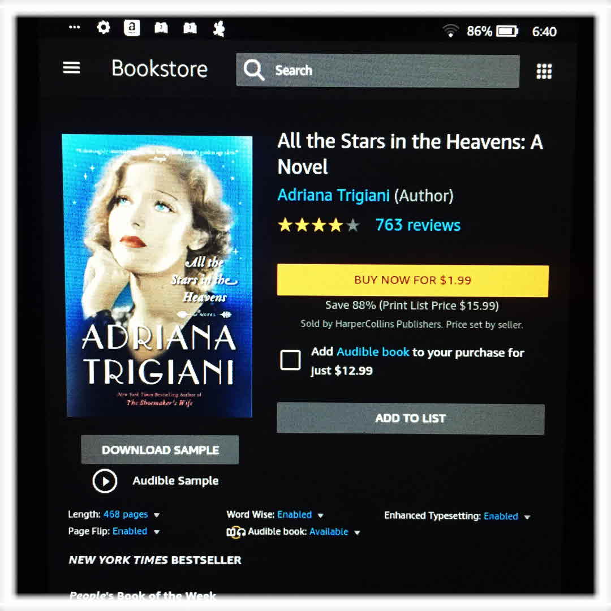Tap the Amazon notification icon
The image size is (611, 611).
click(x=132, y=28)
